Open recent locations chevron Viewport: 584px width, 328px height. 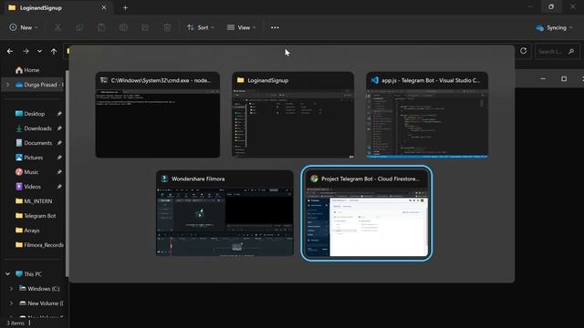(39, 51)
